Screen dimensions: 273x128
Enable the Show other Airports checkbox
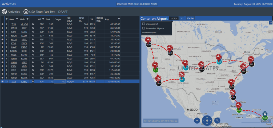(x=144, y=28)
